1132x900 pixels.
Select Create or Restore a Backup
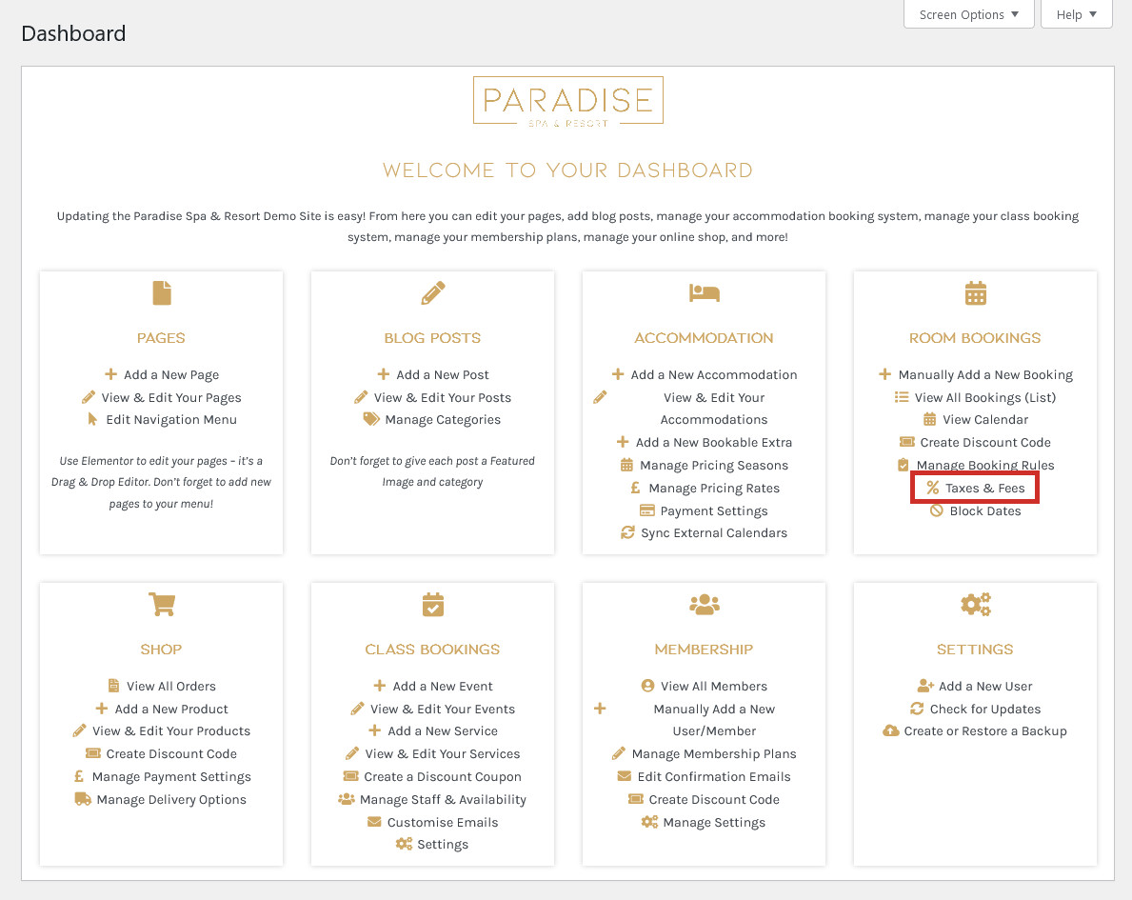[x=985, y=731]
